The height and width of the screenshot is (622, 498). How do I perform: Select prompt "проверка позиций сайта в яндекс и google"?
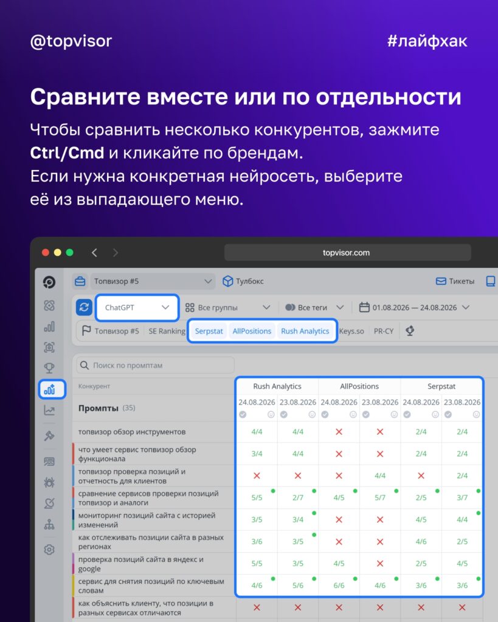tap(140, 564)
